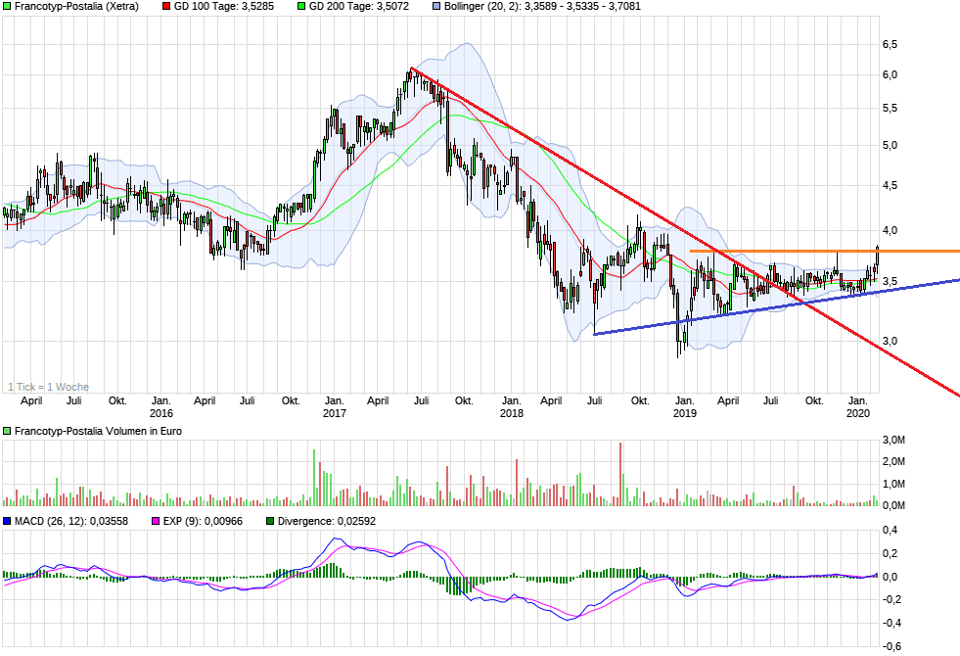Click the dark green Divergence legend swatch
Viewport: 960px width, 656px height.
pyautogui.click(x=270, y=521)
